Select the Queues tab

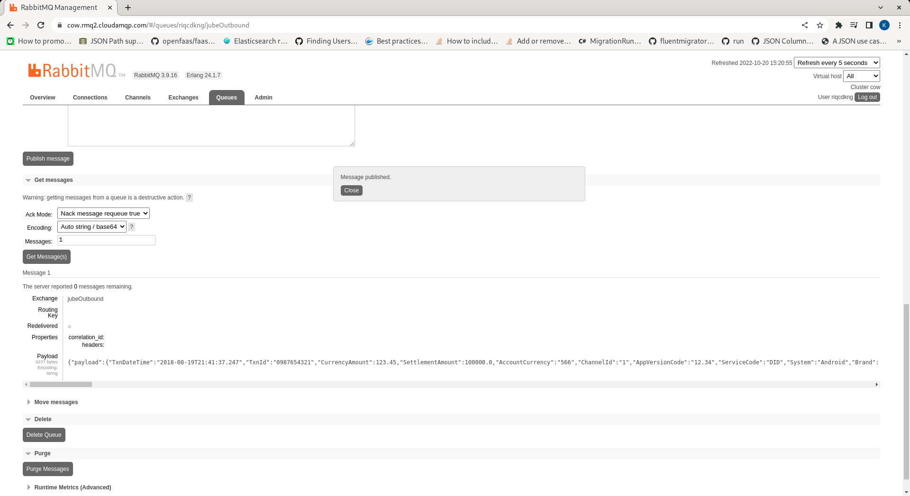pos(227,98)
